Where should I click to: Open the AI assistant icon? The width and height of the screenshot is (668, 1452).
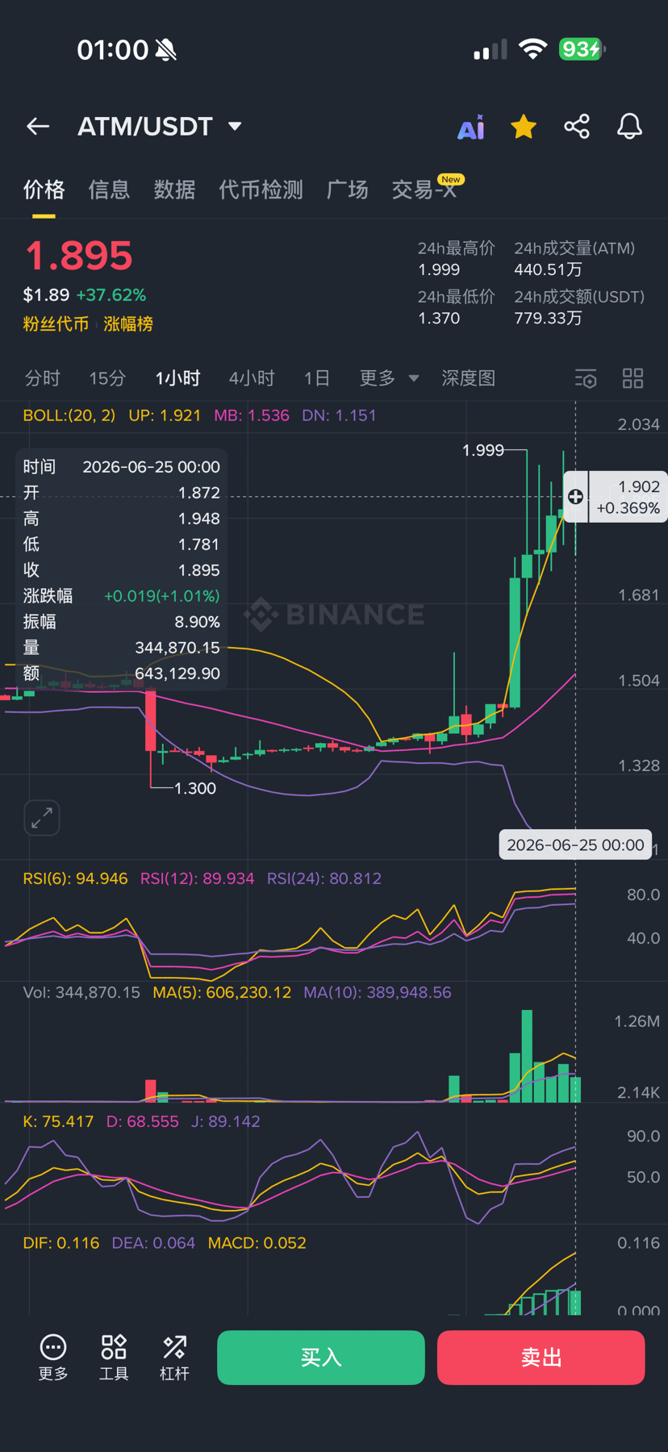pyautogui.click(x=471, y=127)
